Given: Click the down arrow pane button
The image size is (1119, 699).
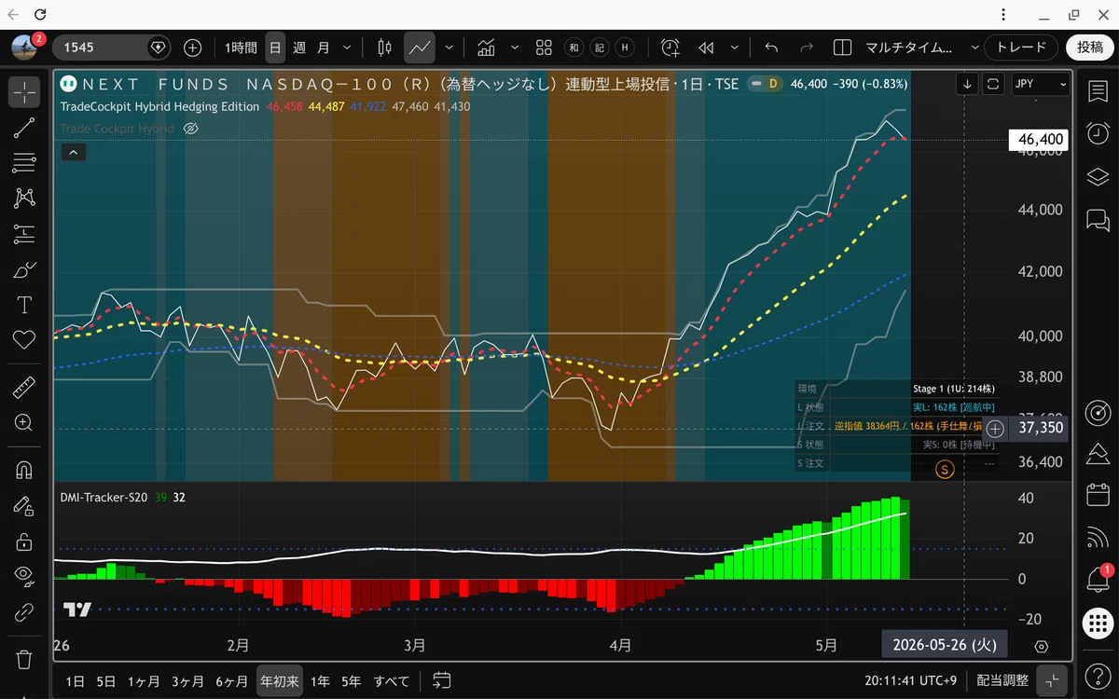Looking at the screenshot, I should (968, 84).
